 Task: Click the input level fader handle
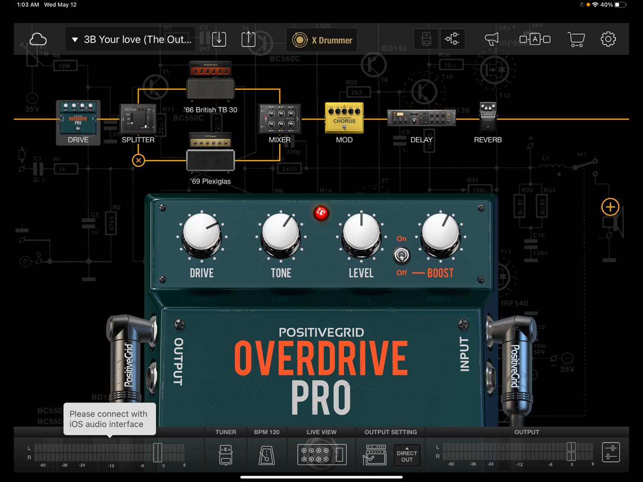tap(158, 453)
